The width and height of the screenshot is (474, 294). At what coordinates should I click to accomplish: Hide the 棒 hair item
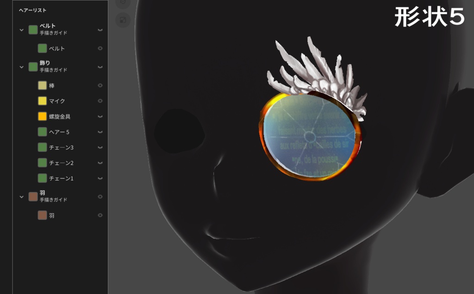tap(100, 85)
